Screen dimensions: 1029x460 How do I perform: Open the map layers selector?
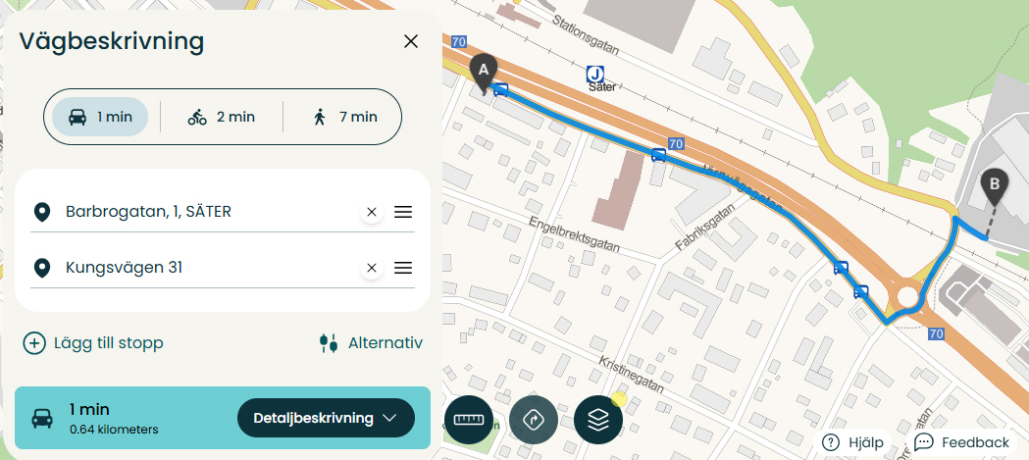[x=598, y=420]
